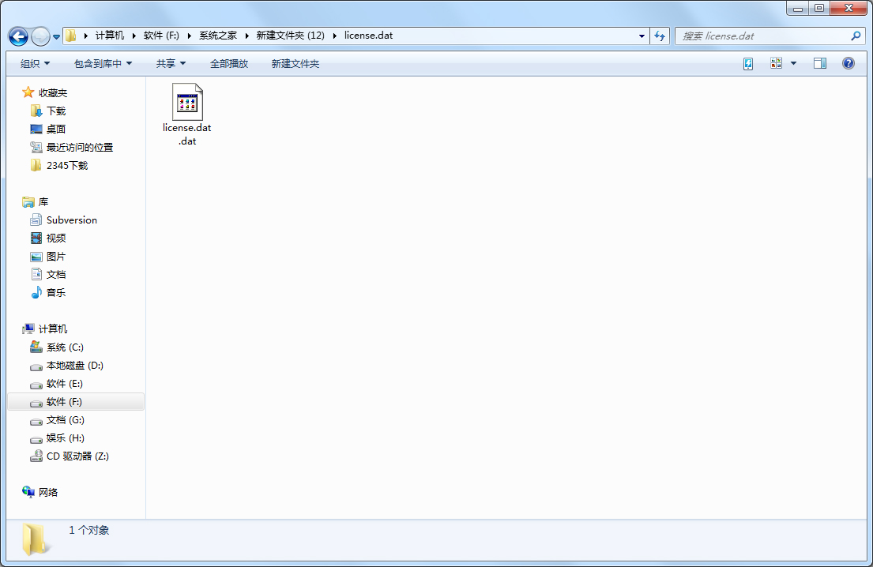Open drive 文档 (G:)
873x567 pixels.
point(66,420)
